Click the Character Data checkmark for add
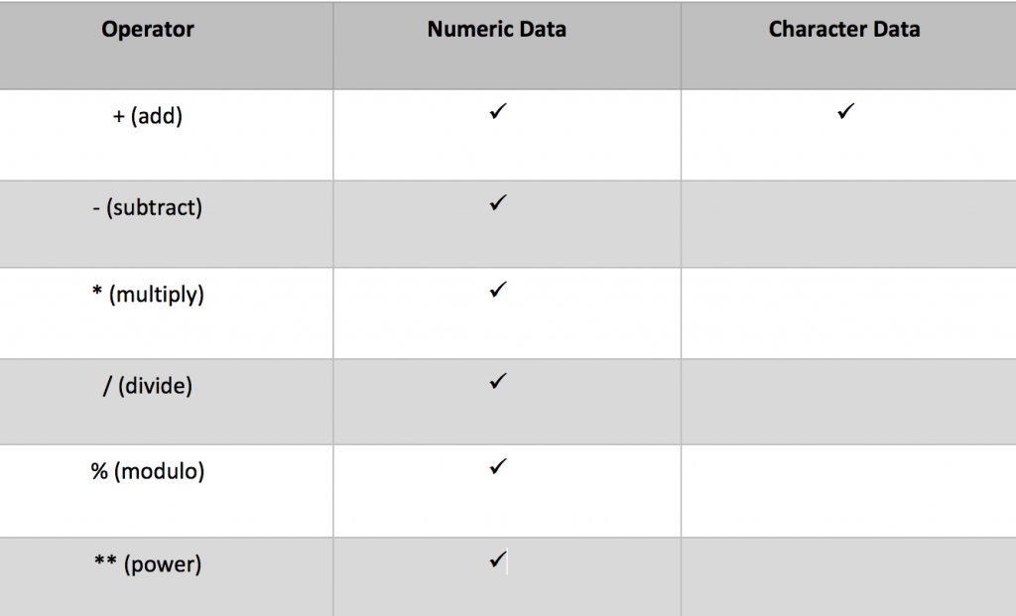Image resolution: width=1016 pixels, height=616 pixels. [x=845, y=113]
